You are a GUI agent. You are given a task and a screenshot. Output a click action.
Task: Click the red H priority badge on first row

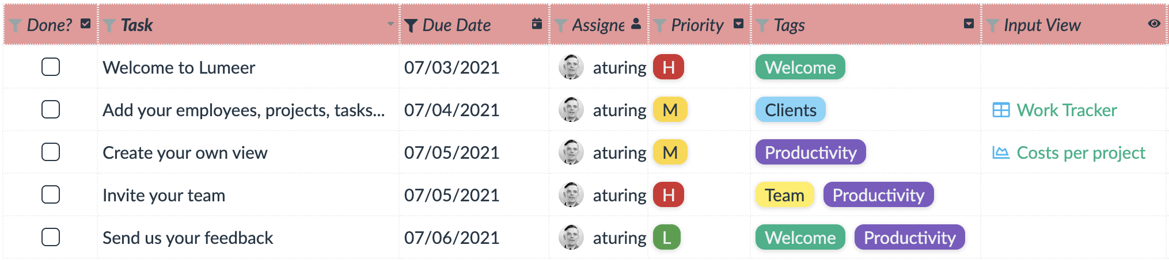point(669,67)
